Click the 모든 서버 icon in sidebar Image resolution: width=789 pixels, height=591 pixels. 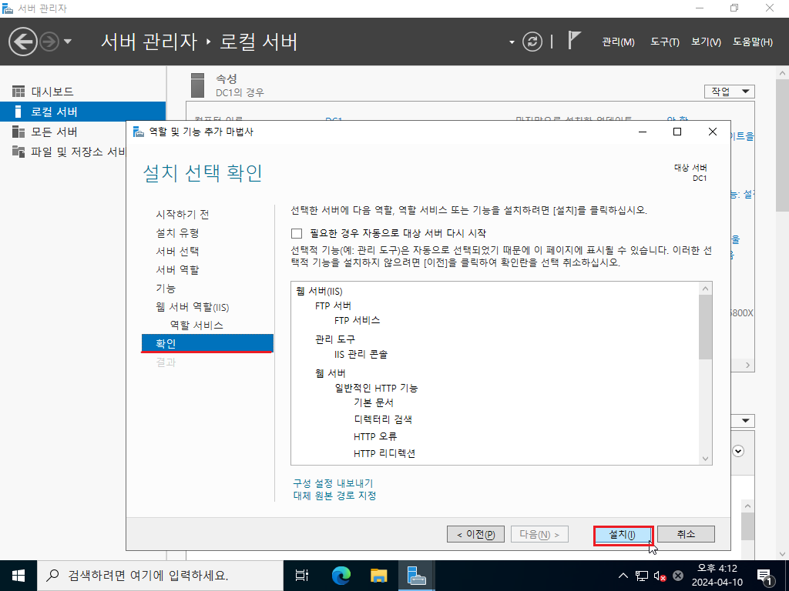18,132
